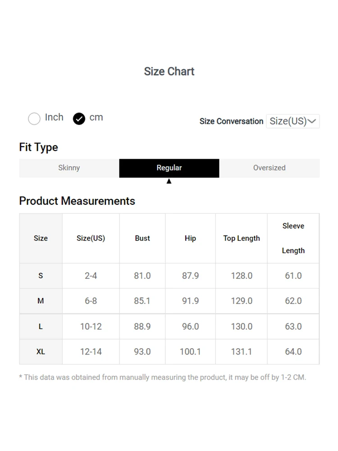Image resolution: width=338 pixels, height=451 pixels.
Task: Click the Hip column header
Action: point(190,238)
